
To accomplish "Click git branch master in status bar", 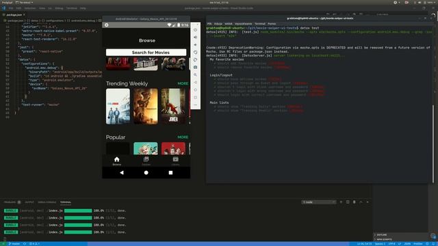I will [x=14, y=244].
